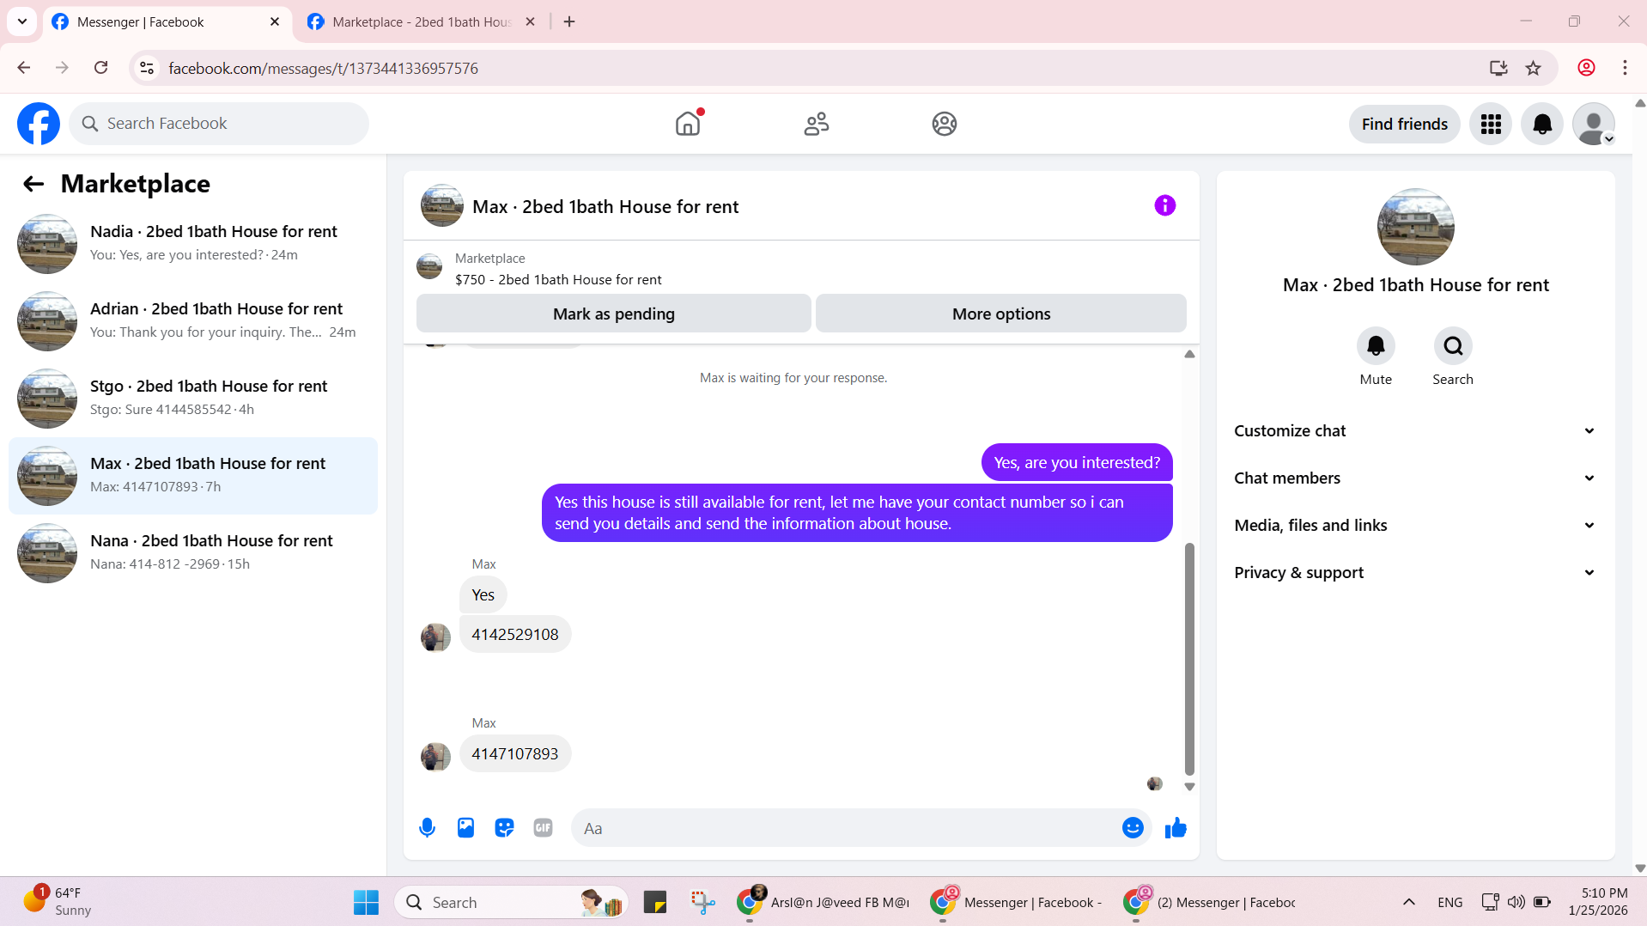This screenshot has width=1647, height=926.
Task: Click the Mark as pending button
Action: click(614, 314)
